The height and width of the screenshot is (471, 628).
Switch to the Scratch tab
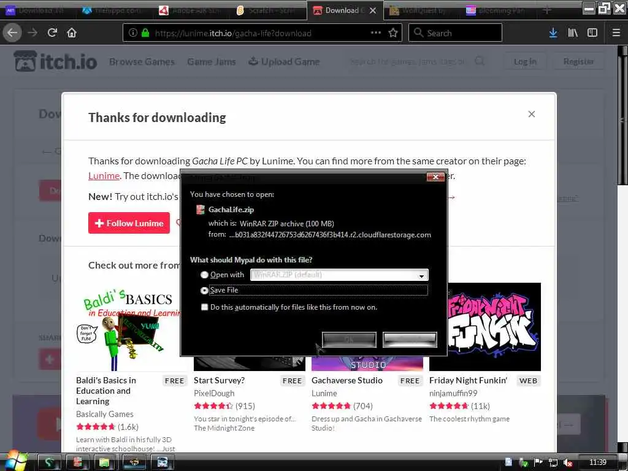[x=266, y=10]
